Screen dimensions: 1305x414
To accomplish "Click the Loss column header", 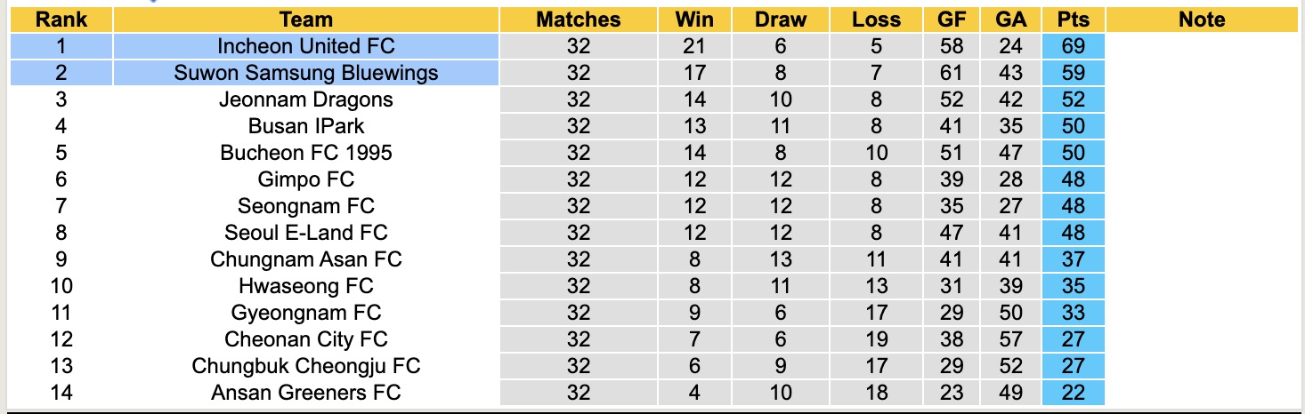I will click(x=876, y=20).
